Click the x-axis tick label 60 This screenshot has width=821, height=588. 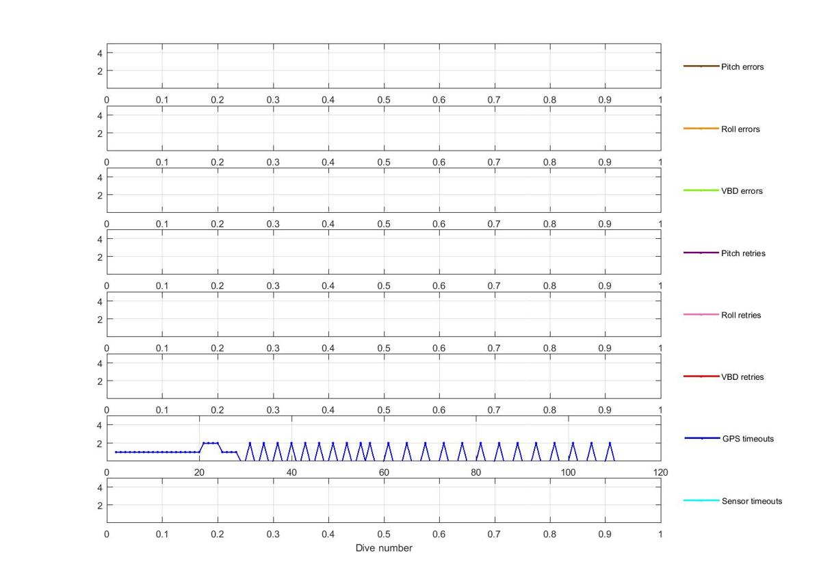[384, 472]
